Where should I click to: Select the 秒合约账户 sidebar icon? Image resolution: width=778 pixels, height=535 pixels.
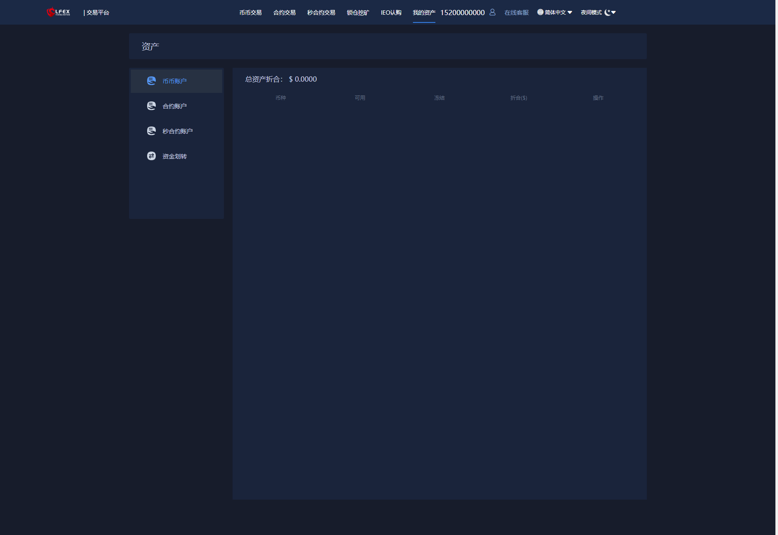point(151,131)
